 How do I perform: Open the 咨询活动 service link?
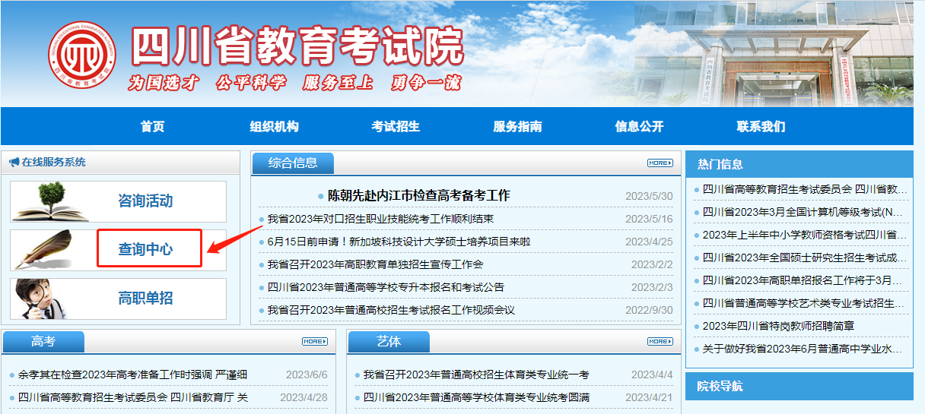point(145,201)
